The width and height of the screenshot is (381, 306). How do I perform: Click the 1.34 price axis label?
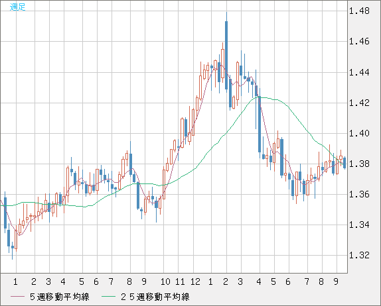point(359,225)
